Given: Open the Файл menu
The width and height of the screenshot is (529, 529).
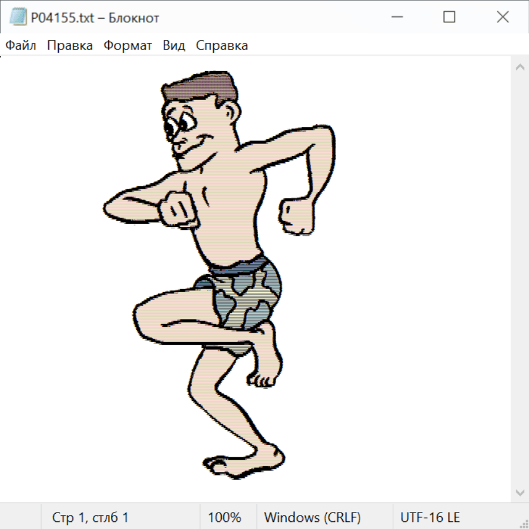Looking at the screenshot, I should [x=21, y=46].
